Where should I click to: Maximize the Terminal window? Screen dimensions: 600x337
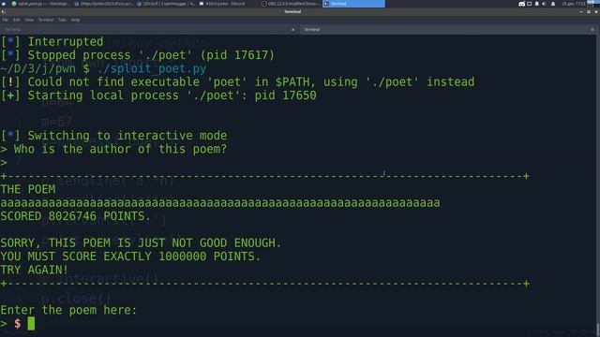[589, 12]
